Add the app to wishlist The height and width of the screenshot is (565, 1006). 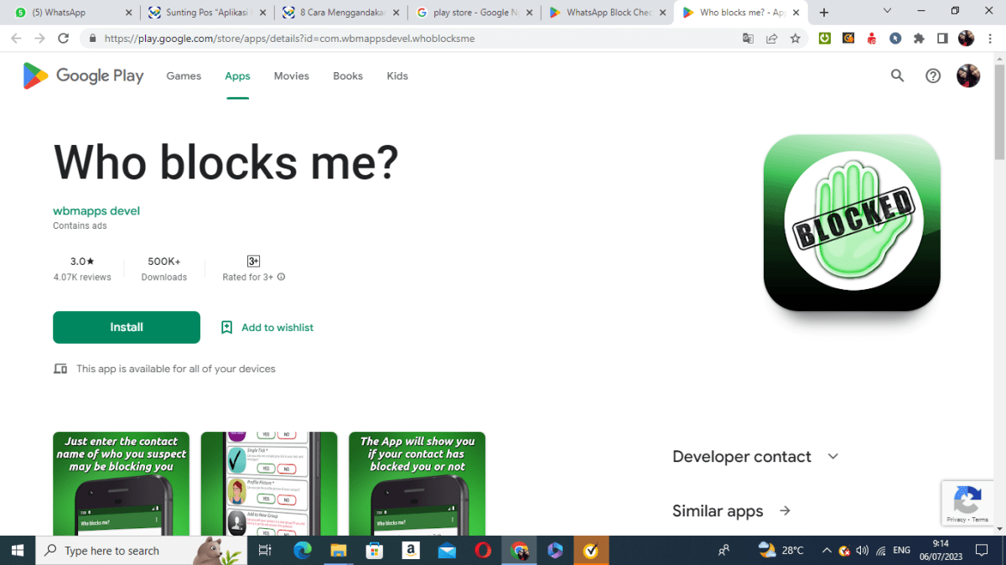267,327
